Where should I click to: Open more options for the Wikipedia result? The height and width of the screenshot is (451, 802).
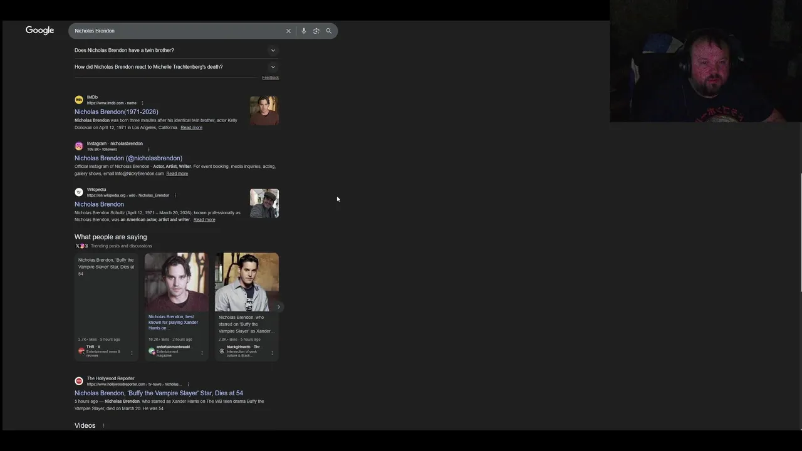[175, 195]
